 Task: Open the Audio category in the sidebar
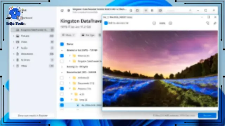point(33,48)
